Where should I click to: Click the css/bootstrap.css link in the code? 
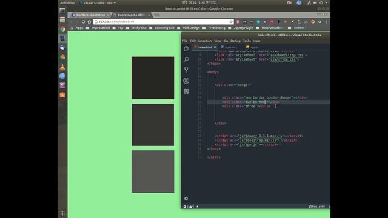(x=287, y=55)
